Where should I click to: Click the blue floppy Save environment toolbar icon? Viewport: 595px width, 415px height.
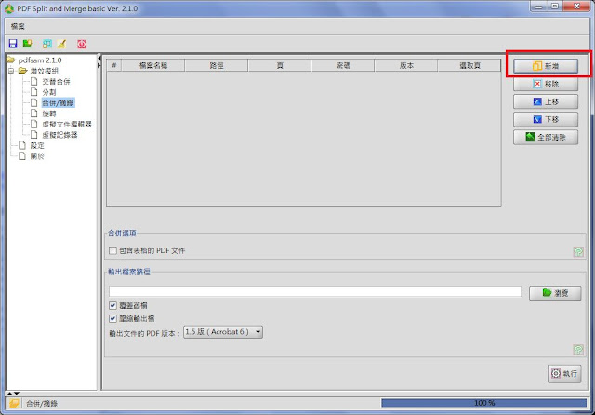13,44
